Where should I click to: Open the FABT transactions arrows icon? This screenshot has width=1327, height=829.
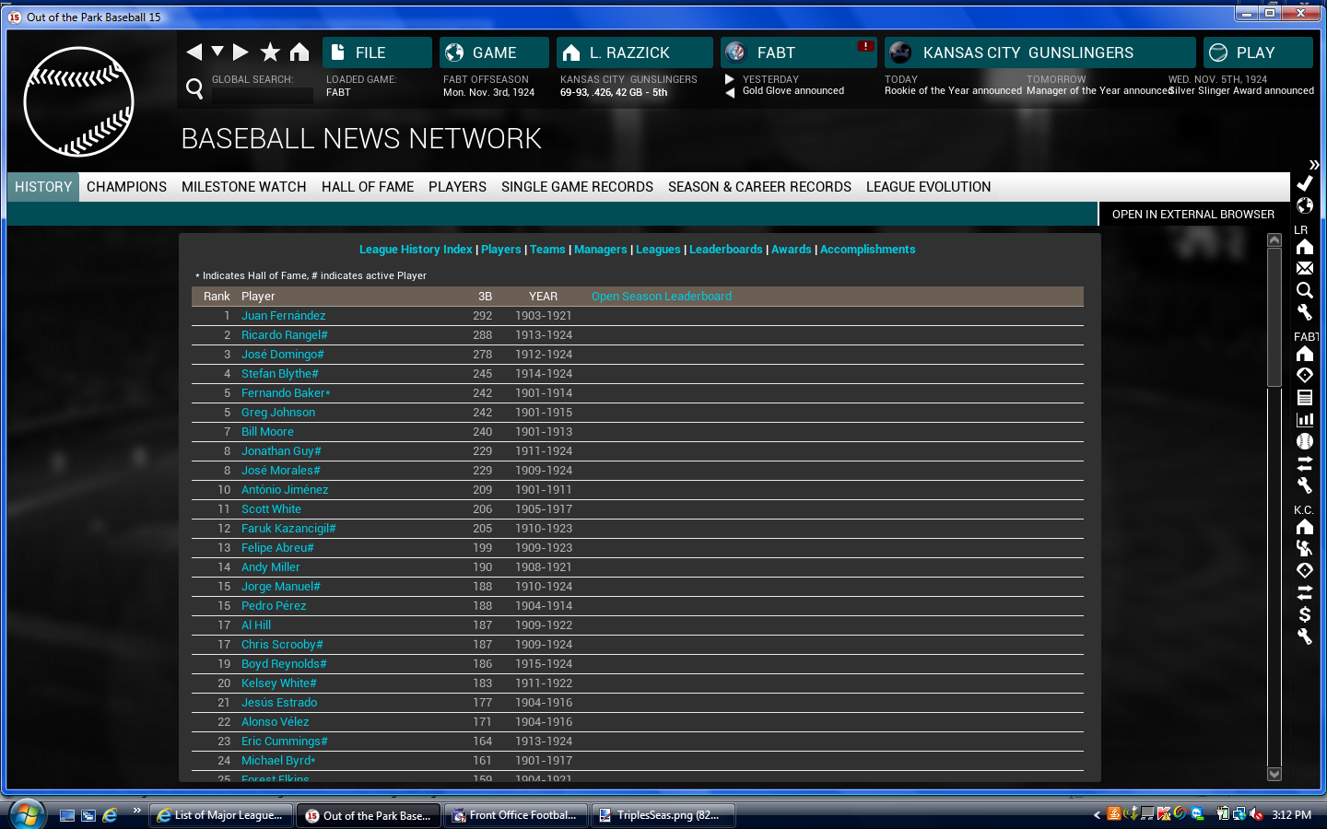pos(1305,463)
